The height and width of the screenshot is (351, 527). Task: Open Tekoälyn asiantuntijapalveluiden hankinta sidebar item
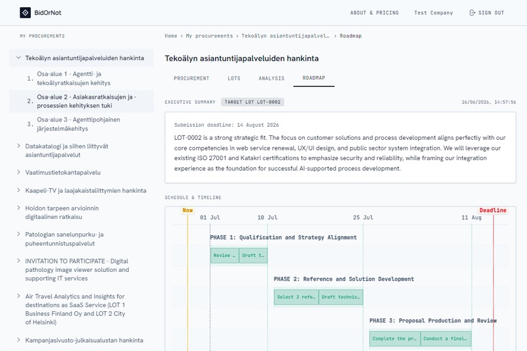coord(84,58)
